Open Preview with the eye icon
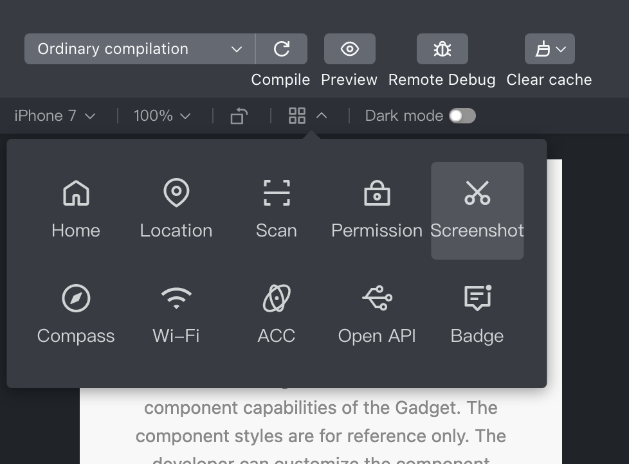 coord(349,49)
